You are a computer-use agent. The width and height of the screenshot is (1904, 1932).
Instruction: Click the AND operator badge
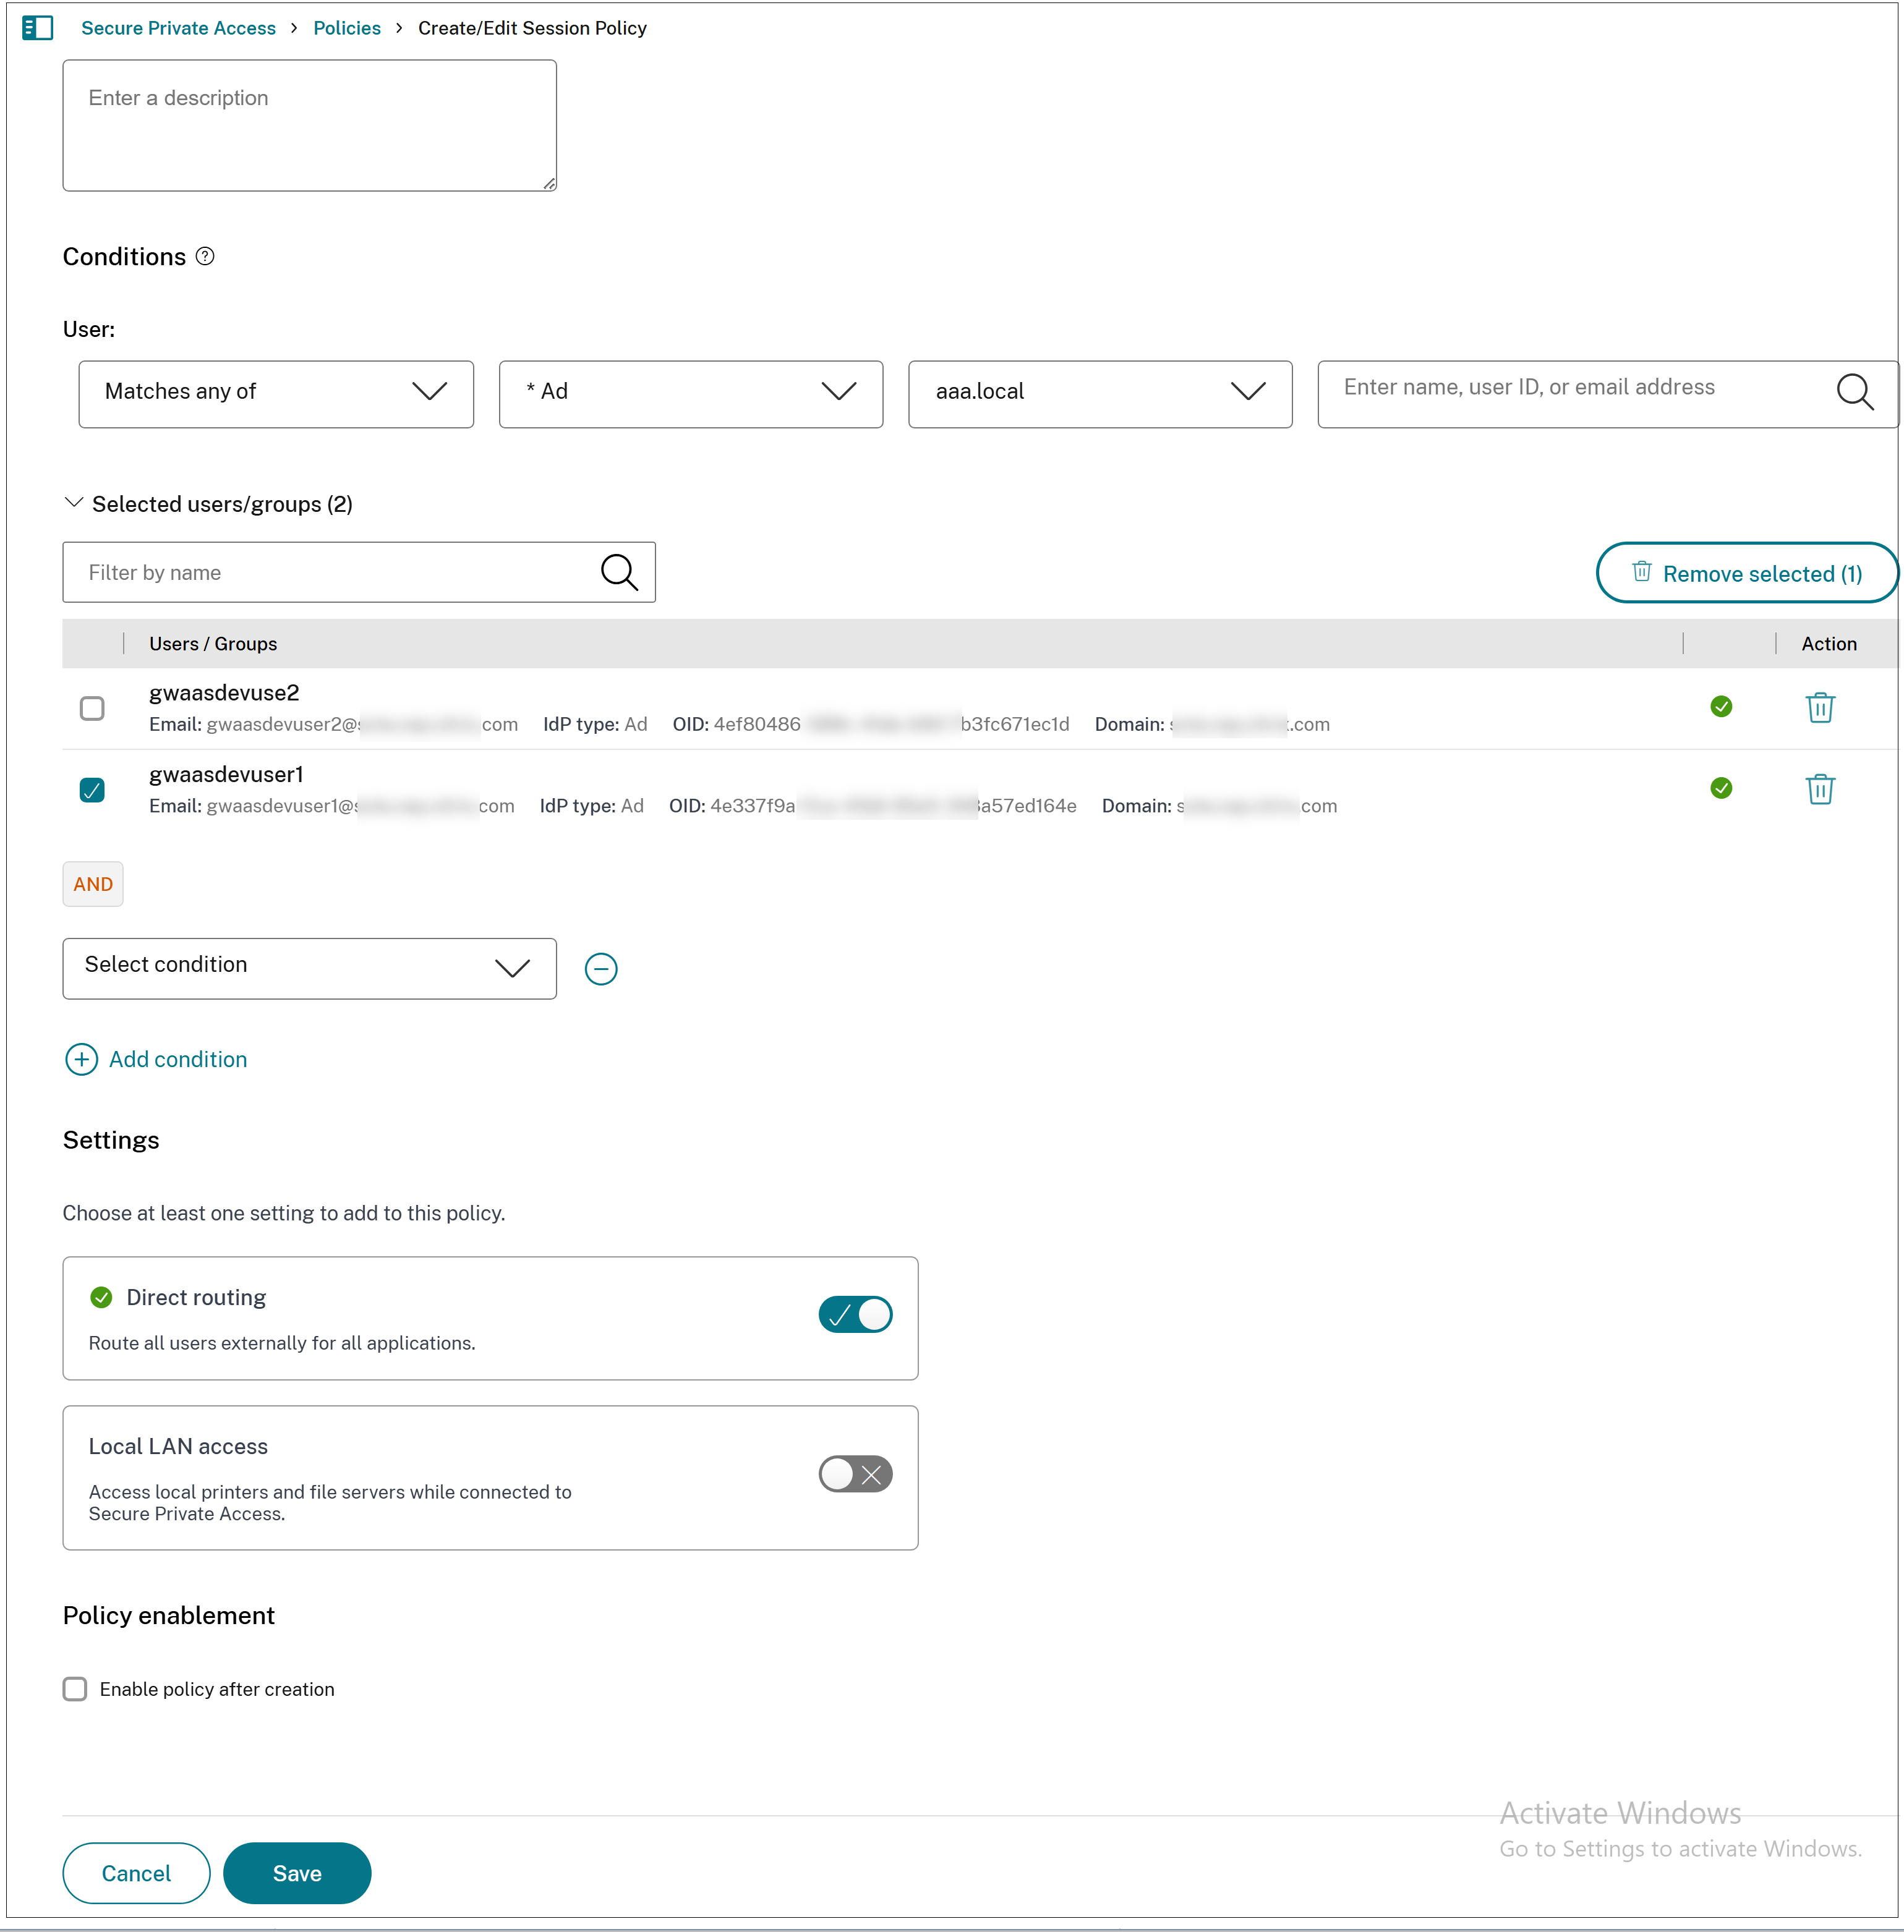pyautogui.click(x=93, y=884)
